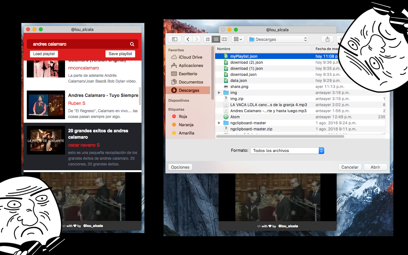The height and width of the screenshot is (255, 408).
Task: Go forward in the file dialog
Action: tap(197, 39)
